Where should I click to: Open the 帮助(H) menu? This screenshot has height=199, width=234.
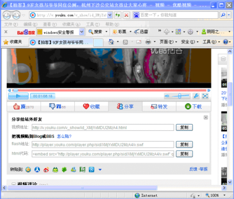(112, 24)
